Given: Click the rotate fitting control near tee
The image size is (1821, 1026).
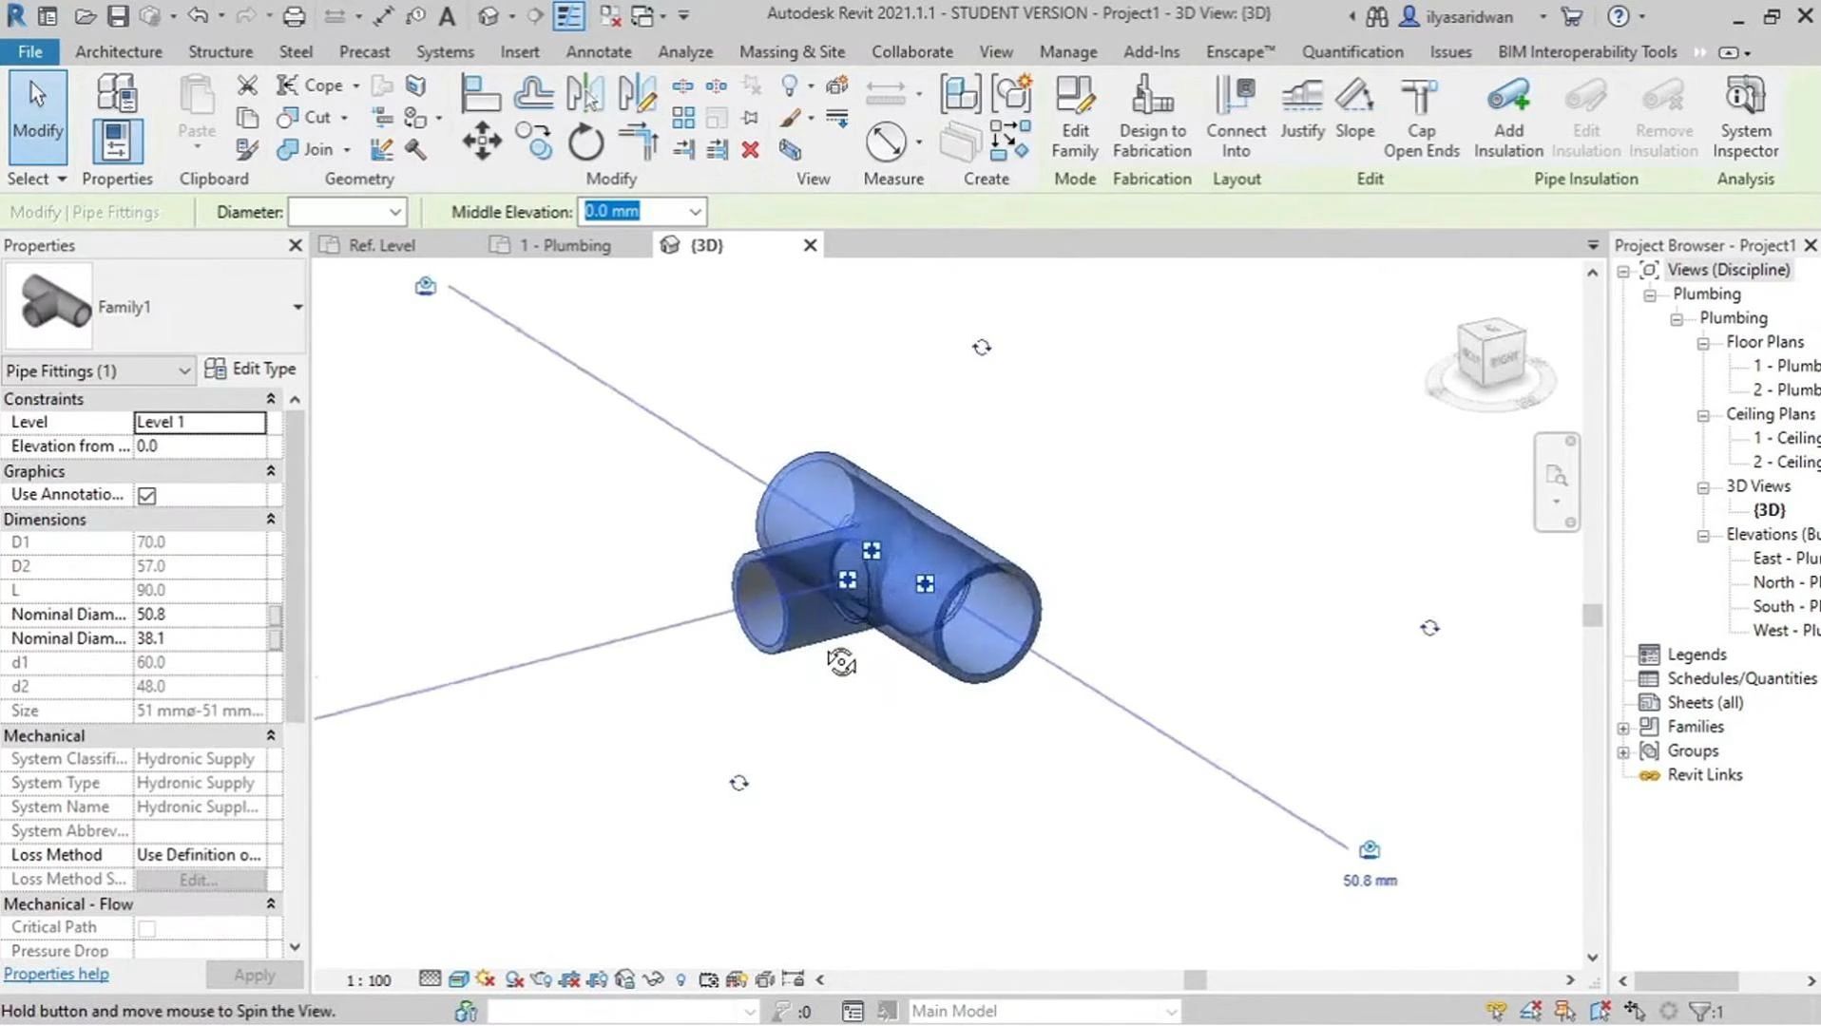Looking at the screenshot, I should pos(841,661).
